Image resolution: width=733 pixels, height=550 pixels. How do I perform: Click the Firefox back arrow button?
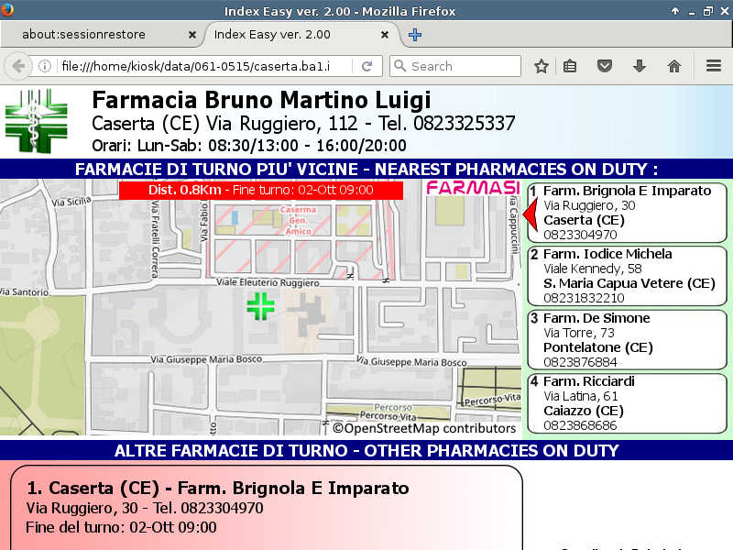(17, 66)
